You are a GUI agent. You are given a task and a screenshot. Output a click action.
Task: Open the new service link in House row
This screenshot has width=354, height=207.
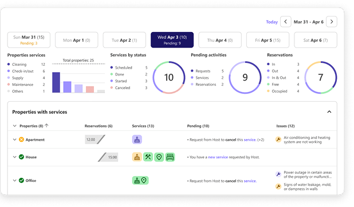[x=218, y=157]
